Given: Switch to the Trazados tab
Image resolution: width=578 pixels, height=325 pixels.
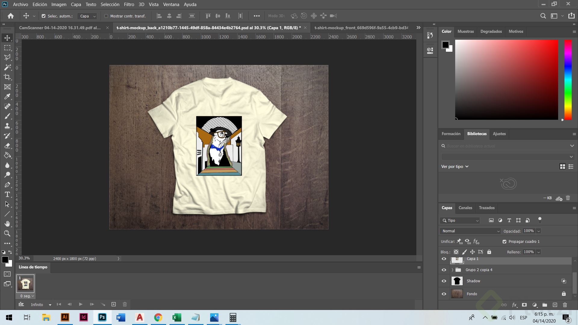Looking at the screenshot, I should click(x=486, y=208).
